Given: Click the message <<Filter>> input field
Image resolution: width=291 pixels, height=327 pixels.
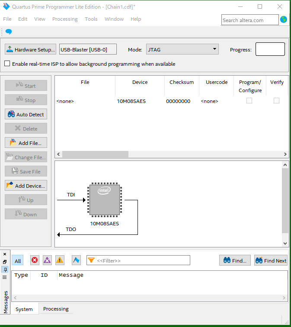Looking at the screenshot, I should (x=138, y=260).
